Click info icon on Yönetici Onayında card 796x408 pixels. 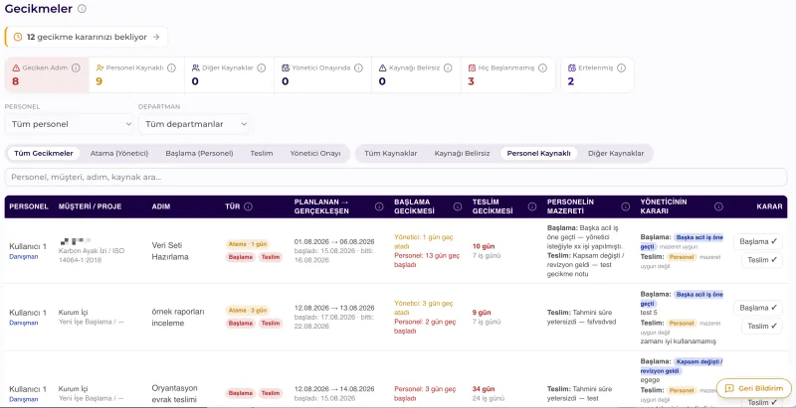pos(358,68)
